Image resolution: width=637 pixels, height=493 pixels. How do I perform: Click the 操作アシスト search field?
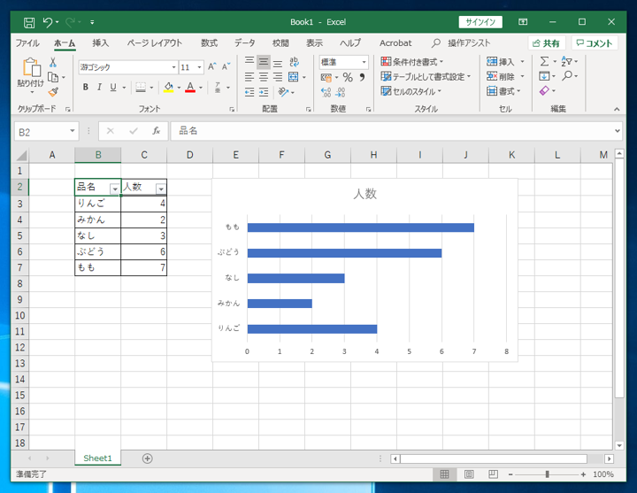pos(462,43)
